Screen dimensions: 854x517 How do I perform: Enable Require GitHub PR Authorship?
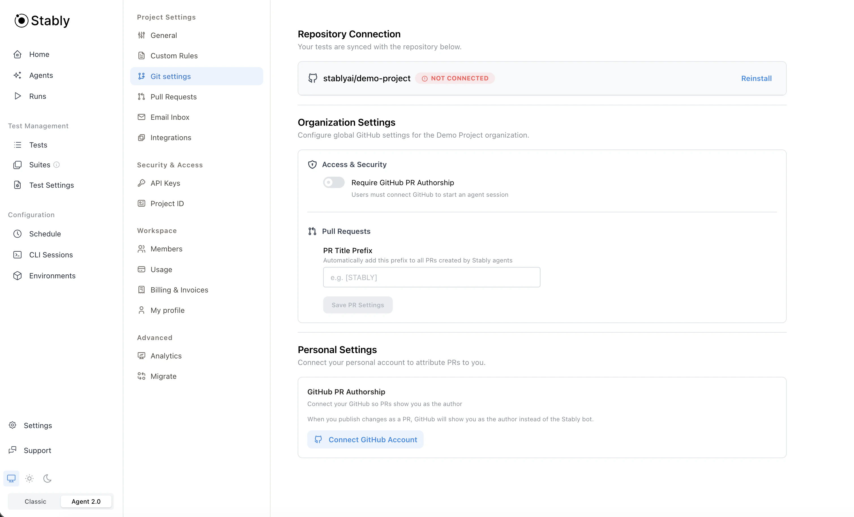[333, 182]
